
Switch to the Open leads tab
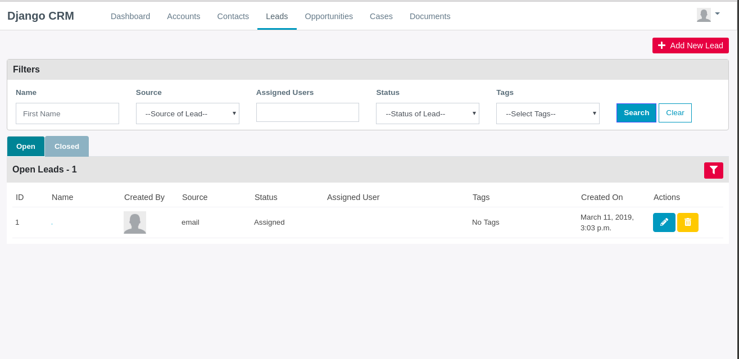(x=26, y=146)
